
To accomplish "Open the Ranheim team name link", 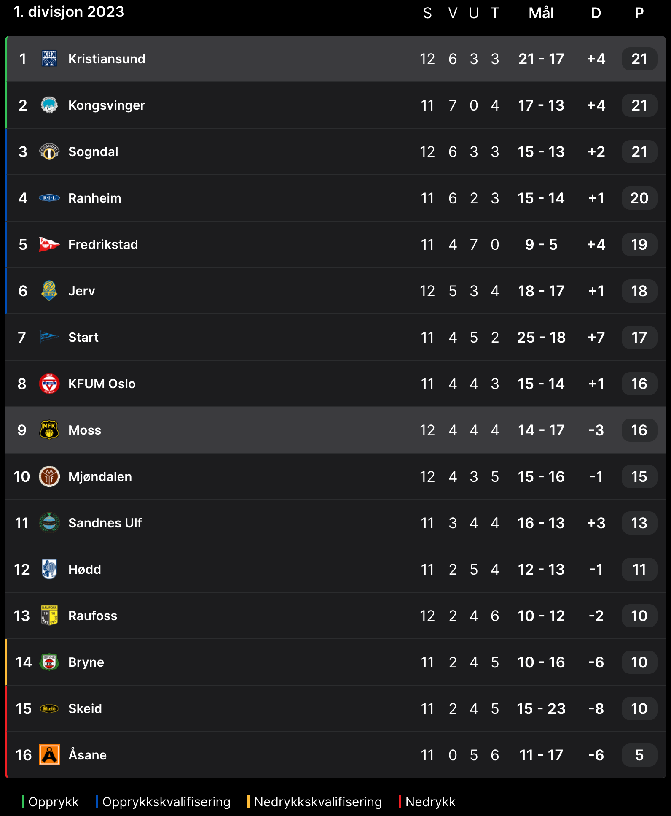I will [x=94, y=198].
